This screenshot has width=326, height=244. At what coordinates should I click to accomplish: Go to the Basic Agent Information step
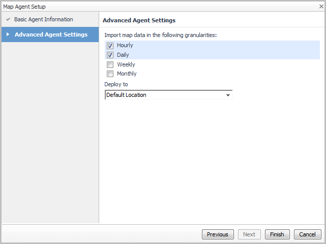(x=43, y=20)
